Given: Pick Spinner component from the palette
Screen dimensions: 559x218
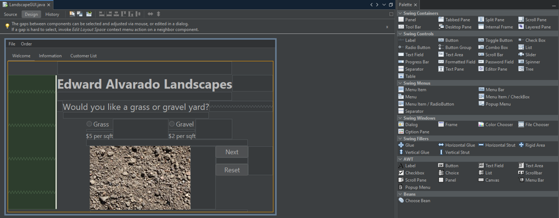Looking at the screenshot, I should click(529, 62).
